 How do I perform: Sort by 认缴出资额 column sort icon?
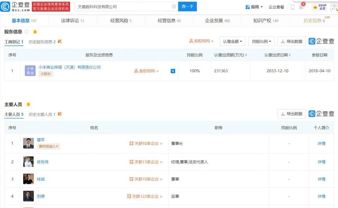(x=246, y=55)
